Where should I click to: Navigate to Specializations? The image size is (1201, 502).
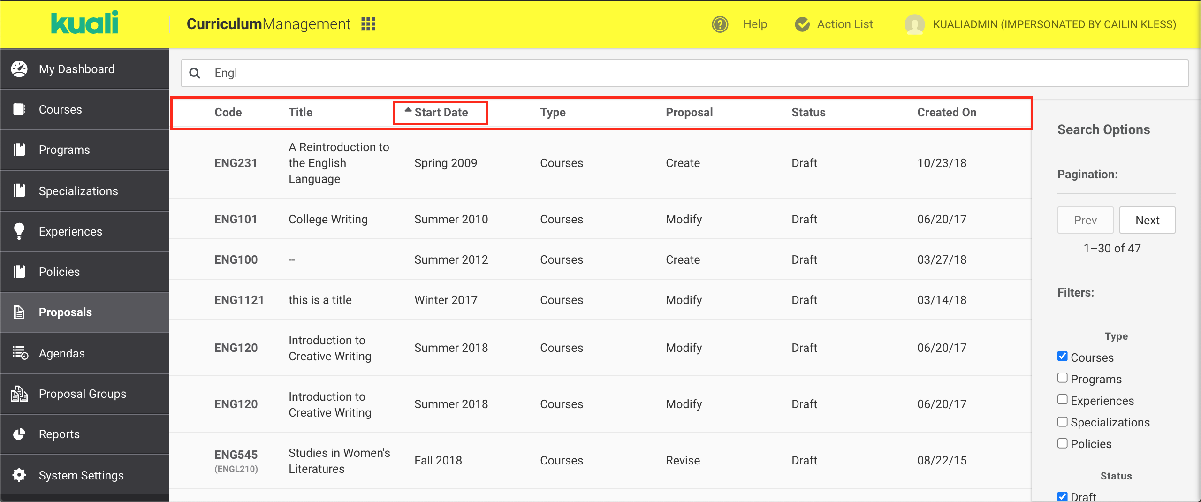[78, 190]
